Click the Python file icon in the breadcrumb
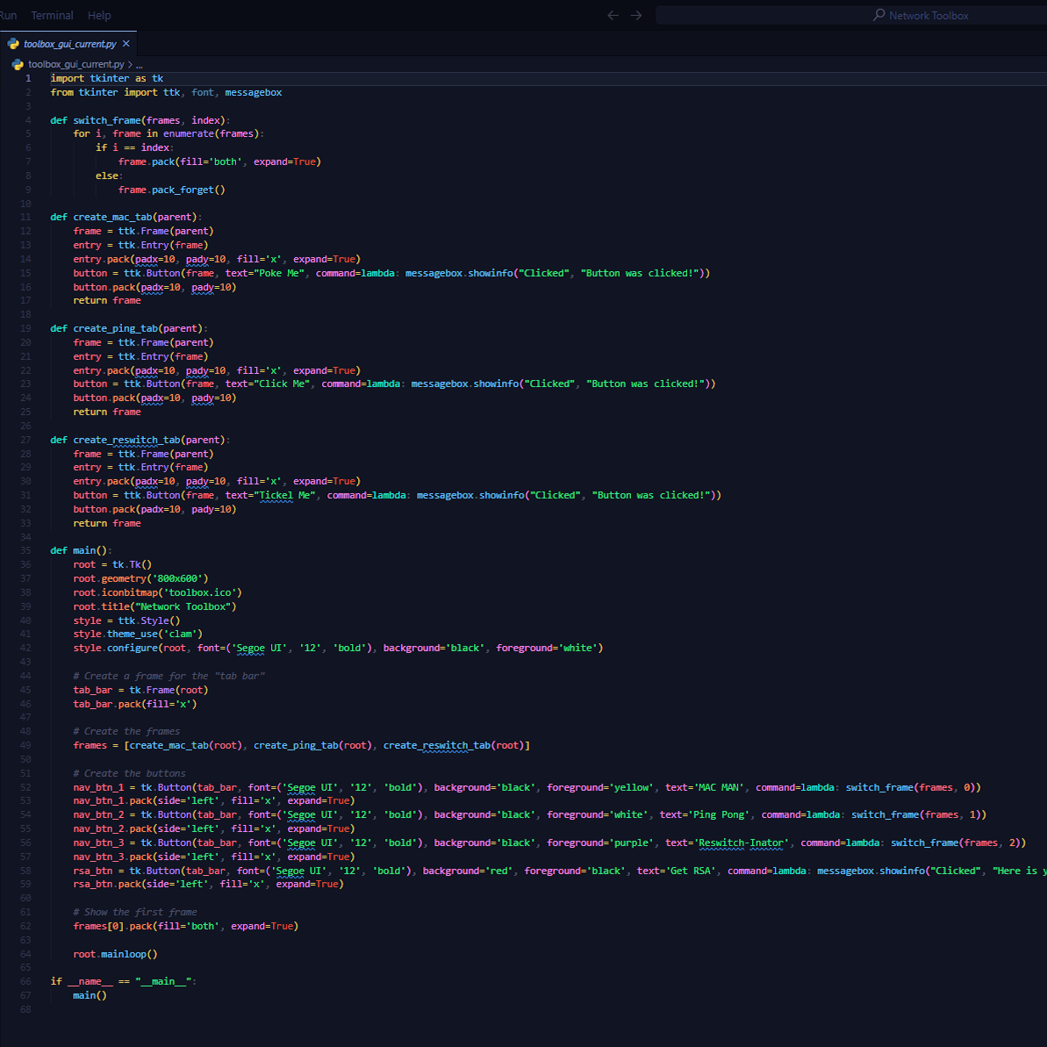Screen dimensions: 1047x1047 pyautogui.click(x=18, y=65)
